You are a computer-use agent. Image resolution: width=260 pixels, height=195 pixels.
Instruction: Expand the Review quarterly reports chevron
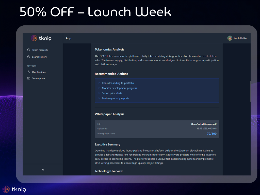99,98
